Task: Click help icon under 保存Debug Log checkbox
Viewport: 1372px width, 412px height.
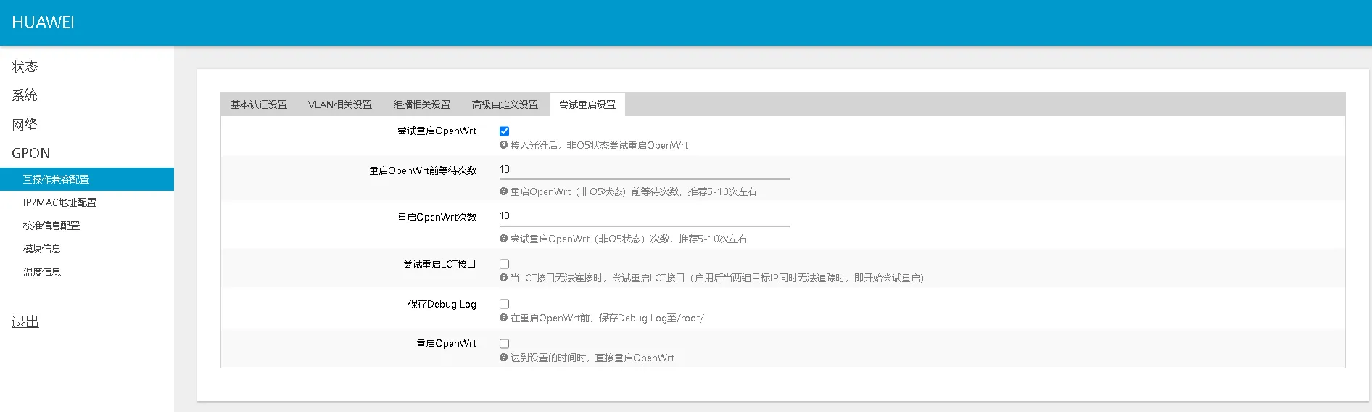Action: pos(503,318)
